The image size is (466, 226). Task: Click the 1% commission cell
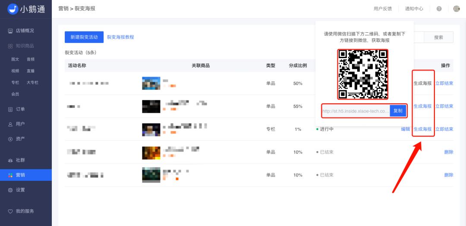click(298, 129)
